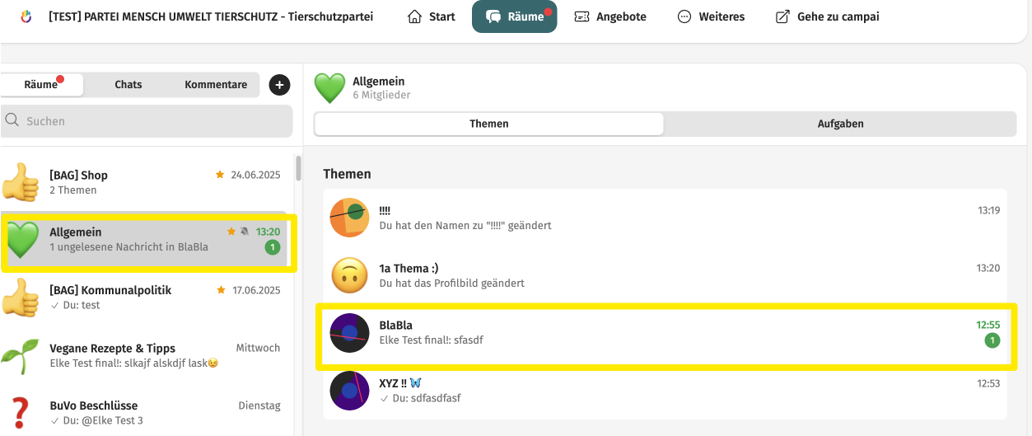Click the orange star on [BAG] Kommunalpolitik

[x=220, y=290]
